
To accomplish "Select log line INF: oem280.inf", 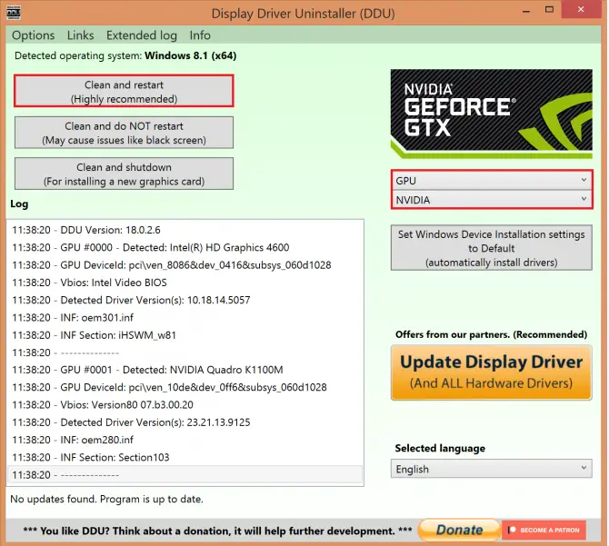I will (x=185, y=440).
